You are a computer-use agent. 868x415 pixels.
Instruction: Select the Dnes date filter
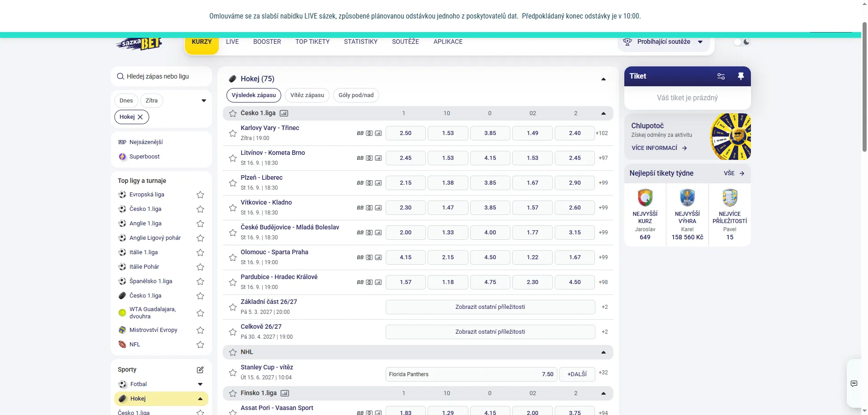click(x=126, y=101)
